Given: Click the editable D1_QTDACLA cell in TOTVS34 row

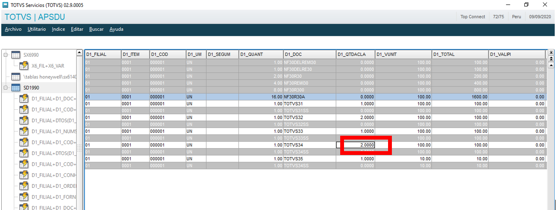Looking at the screenshot, I should [356, 145].
